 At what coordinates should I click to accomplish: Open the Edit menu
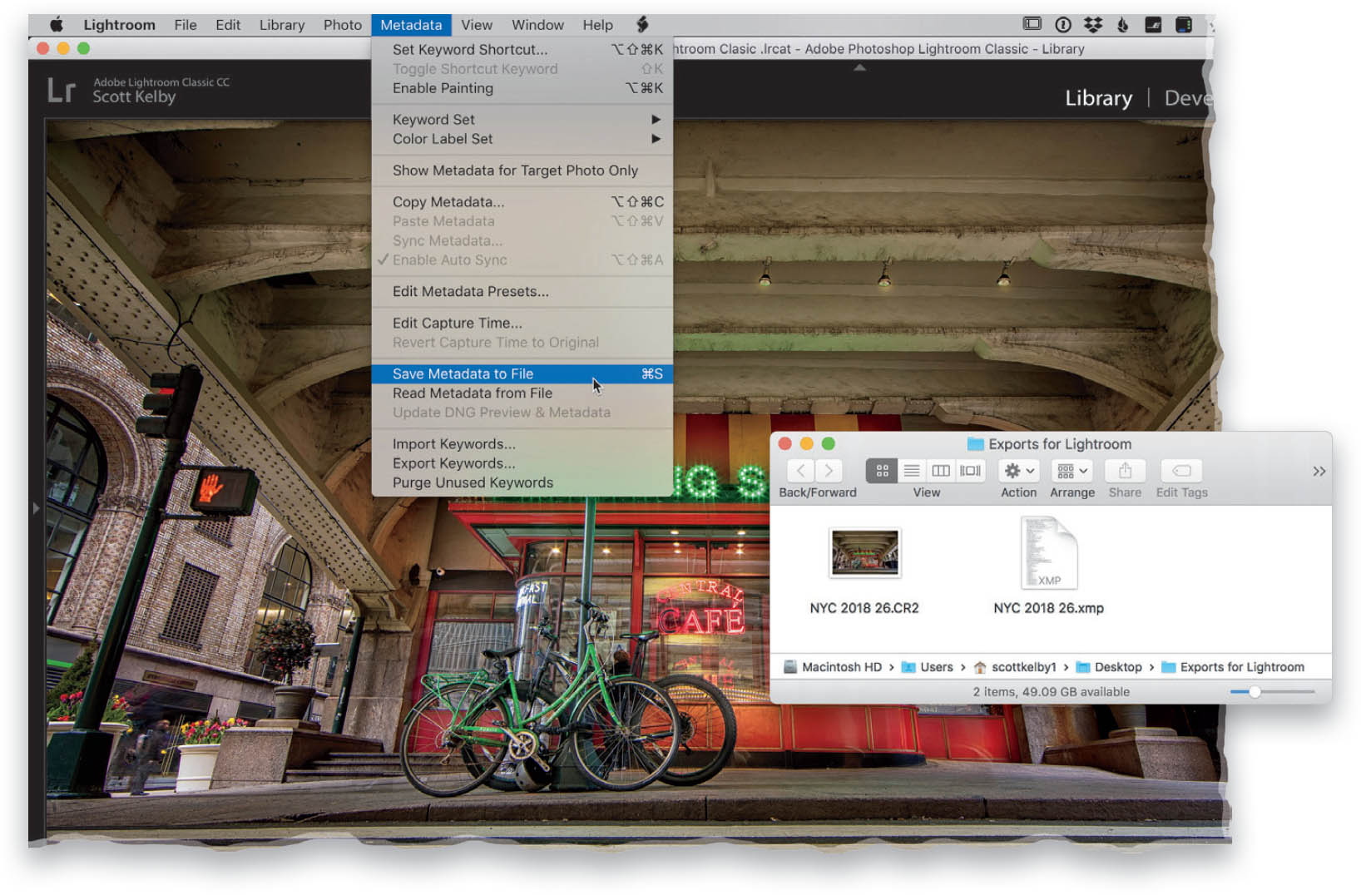(x=228, y=25)
